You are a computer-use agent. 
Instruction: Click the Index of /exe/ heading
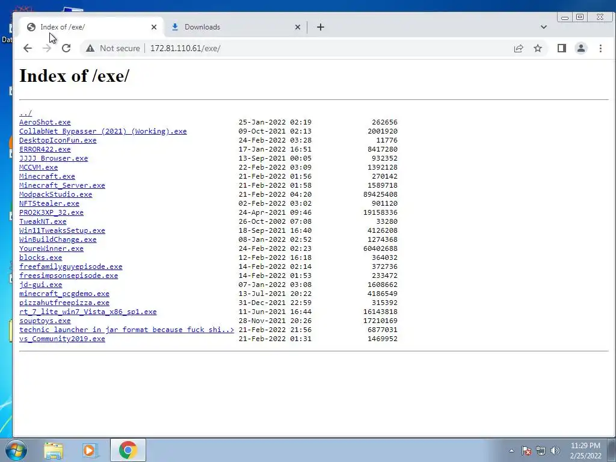point(74,76)
